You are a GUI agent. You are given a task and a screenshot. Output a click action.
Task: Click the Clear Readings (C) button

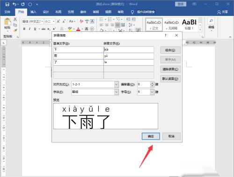170,69
